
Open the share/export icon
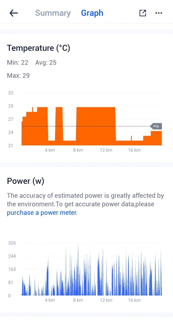pyautogui.click(x=143, y=13)
